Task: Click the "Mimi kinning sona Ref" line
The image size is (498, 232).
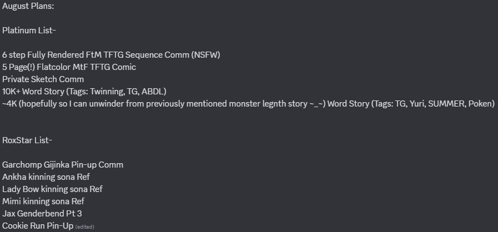Action: 43,201
